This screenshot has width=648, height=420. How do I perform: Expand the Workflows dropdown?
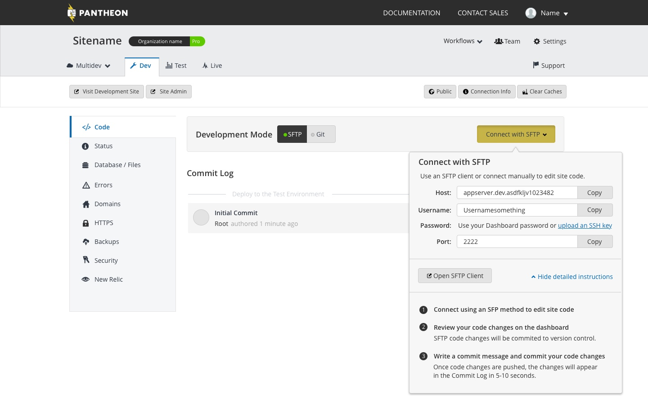tap(463, 41)
